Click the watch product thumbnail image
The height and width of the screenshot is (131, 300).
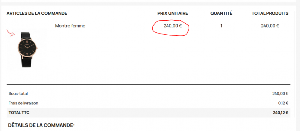click(x=28, y=49)
